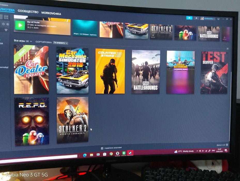240x181 pixels.
Task: Click the morkovo4ka profile avatar
Action: tap(202, 18)
